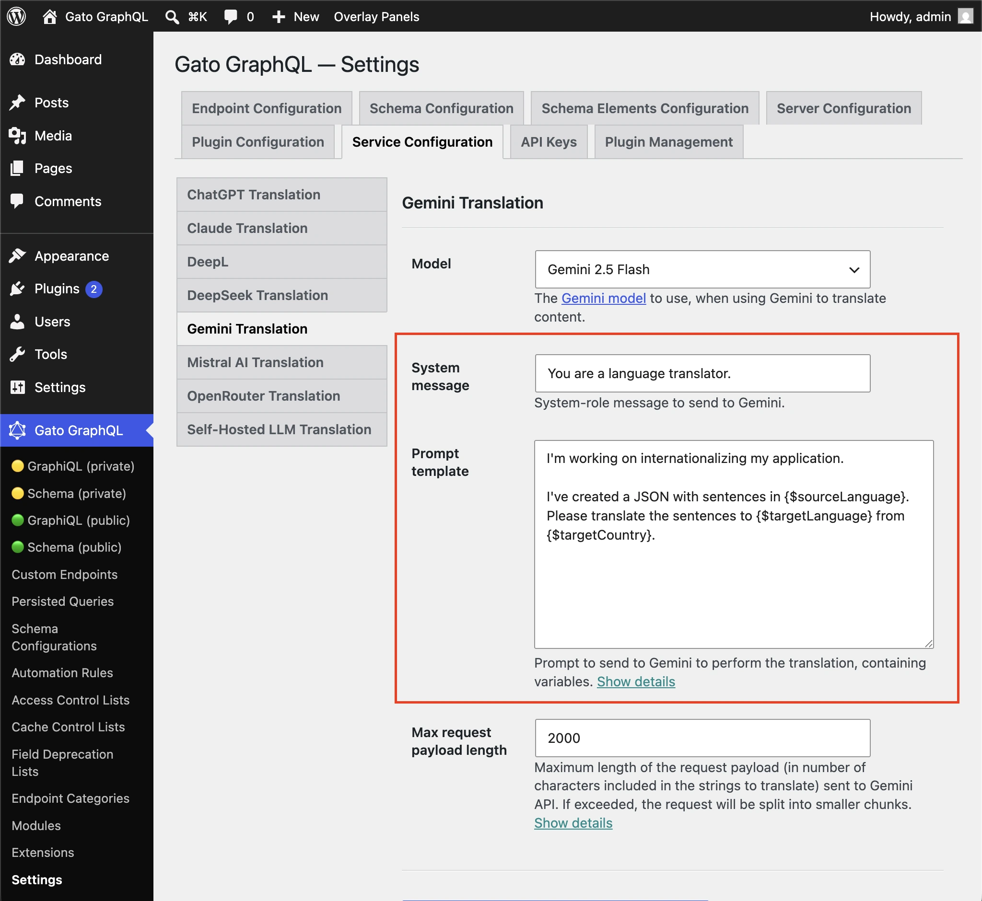Click the System message input field
The image size is (982, 901).
click(x=702, y=373)
